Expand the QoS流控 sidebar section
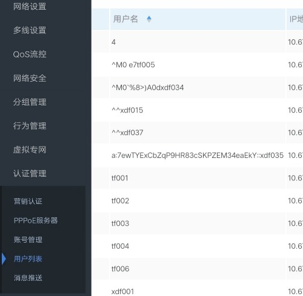Image resolution: width=303 pixels, height=296 pixels. 30,54
